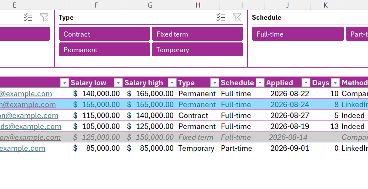The width and height of the screenshot is (368, 189).
Task: Open email link in the highlighted blue row
Action: [x=28, y=105]
